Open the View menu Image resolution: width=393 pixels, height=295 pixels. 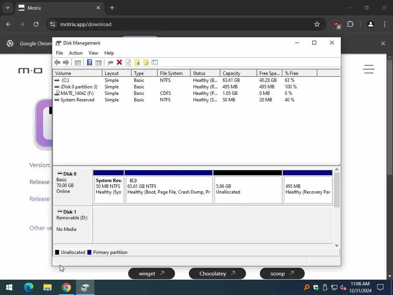pyautogui.click(x=93, y=53)
